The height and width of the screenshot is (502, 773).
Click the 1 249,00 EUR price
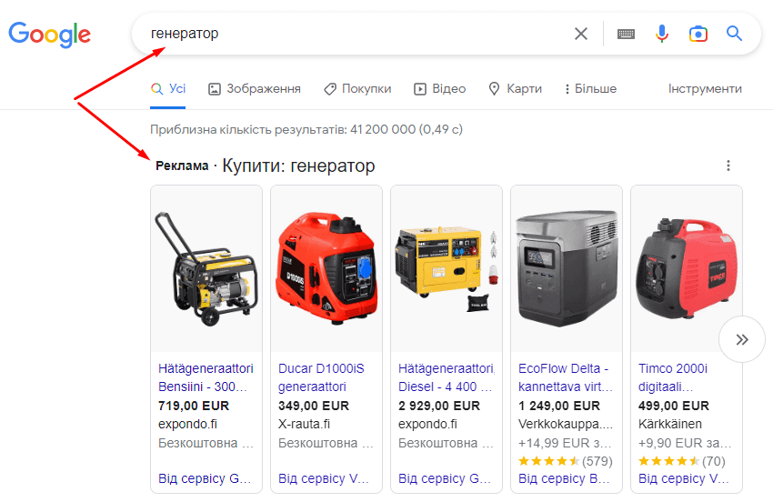(x=559, y=406)
